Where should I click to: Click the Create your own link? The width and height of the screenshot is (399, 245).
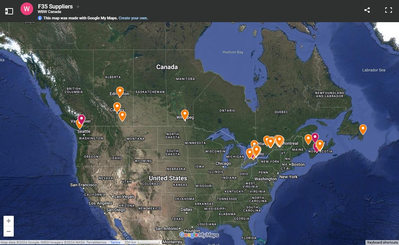tap(133, 18)
